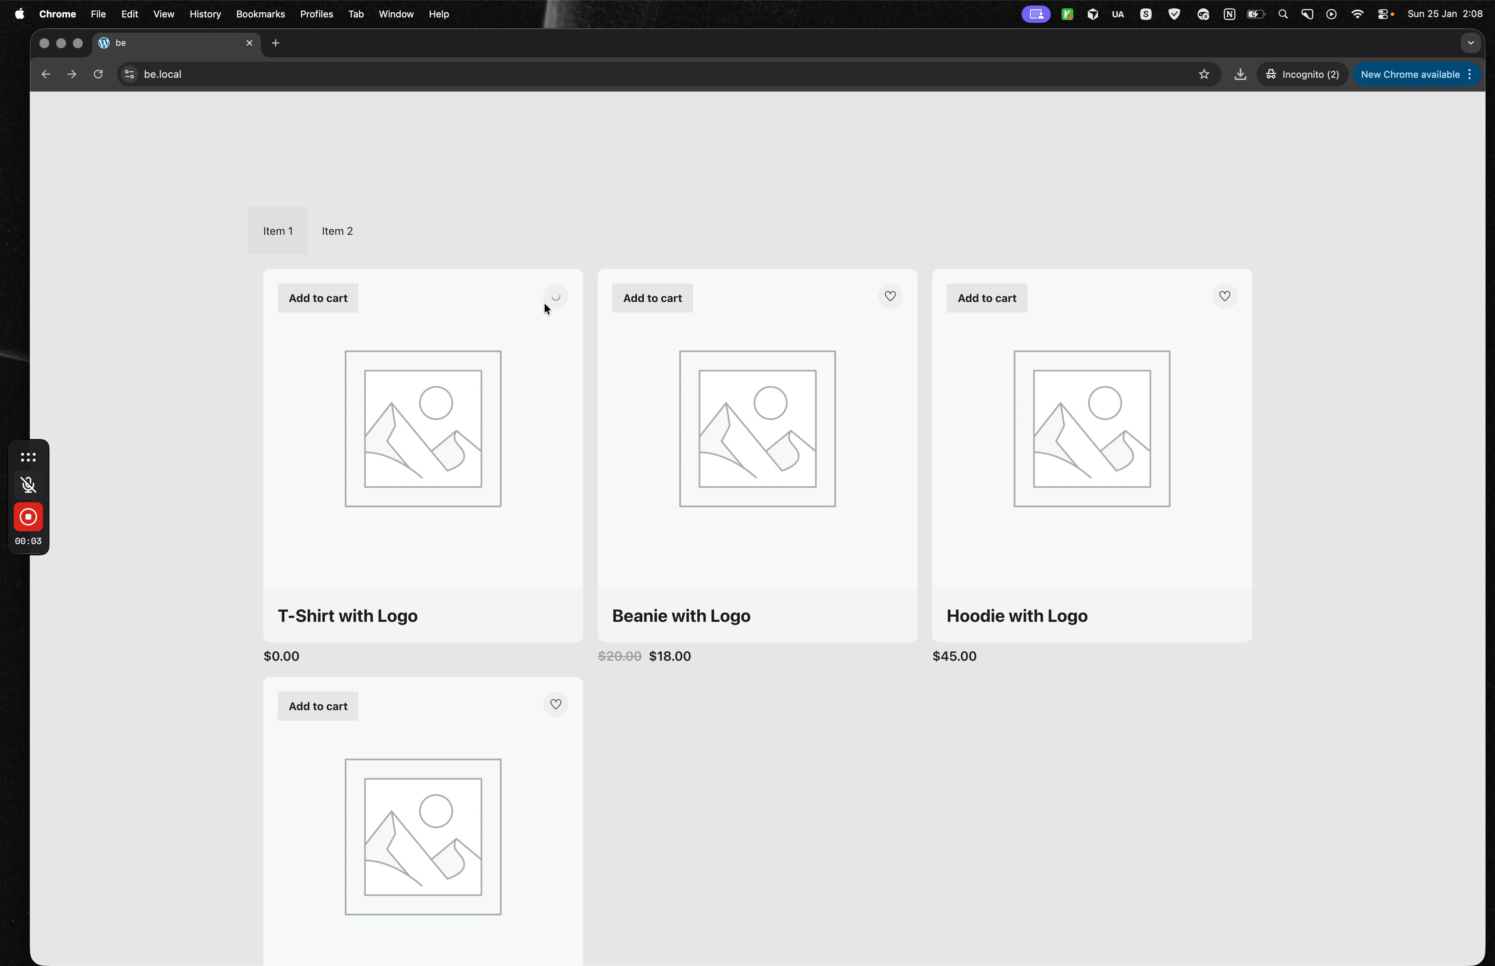Open the Edit menu
This screenshot has width=1495, height=966.
[x=129, y=14]
